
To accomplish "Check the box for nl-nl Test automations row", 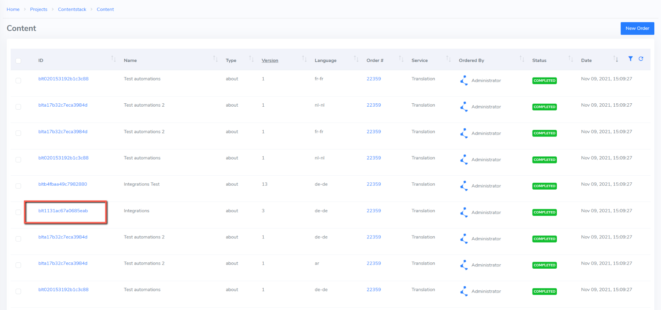I will point(18,159).
